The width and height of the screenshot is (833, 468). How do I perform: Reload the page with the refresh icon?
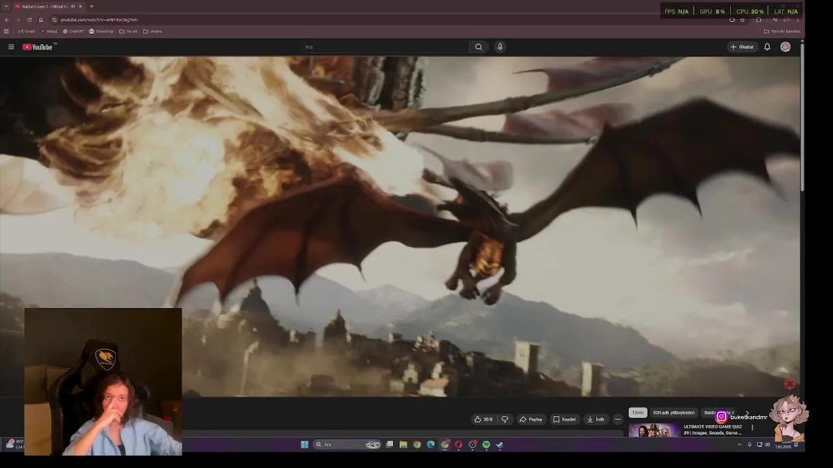[29, 19]
